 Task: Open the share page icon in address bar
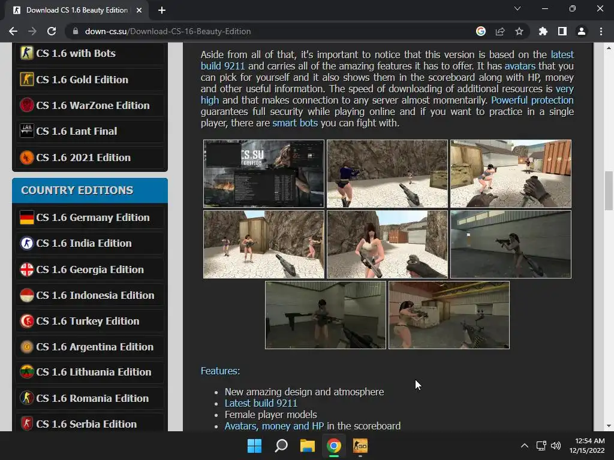pyautogui.click(x=499, y=31)
